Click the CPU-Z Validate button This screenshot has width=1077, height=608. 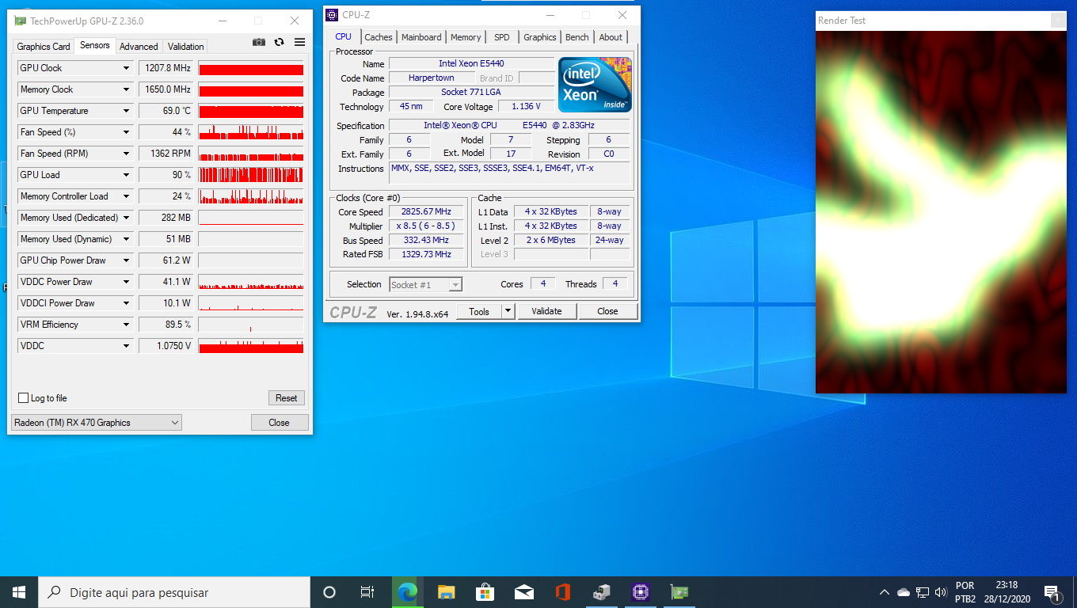pos(546,312)
